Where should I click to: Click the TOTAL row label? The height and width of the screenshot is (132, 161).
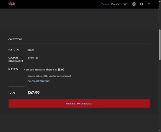tap(12, 93)
